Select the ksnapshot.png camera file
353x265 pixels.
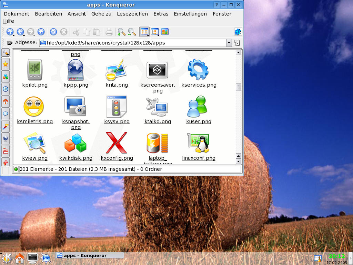pyautogui.click(x=75, y=113)
